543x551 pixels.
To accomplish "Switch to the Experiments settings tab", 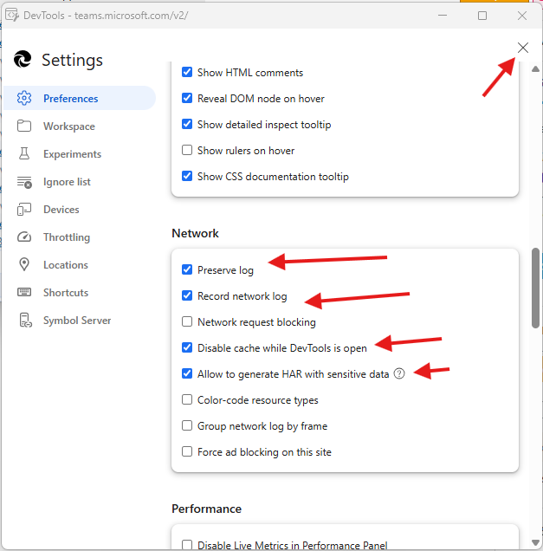I will pos(72,154).
